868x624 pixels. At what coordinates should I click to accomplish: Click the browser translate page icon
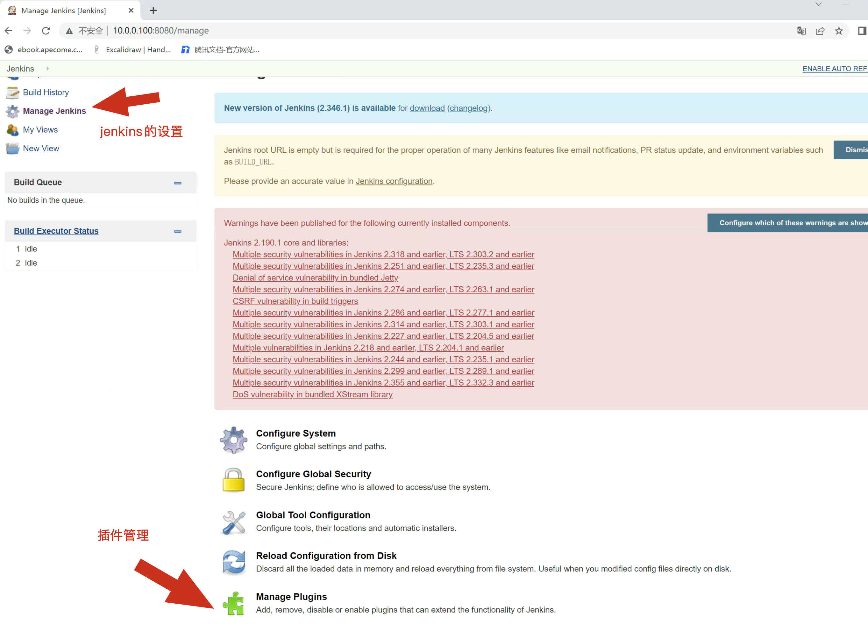(x=801, y=31)
